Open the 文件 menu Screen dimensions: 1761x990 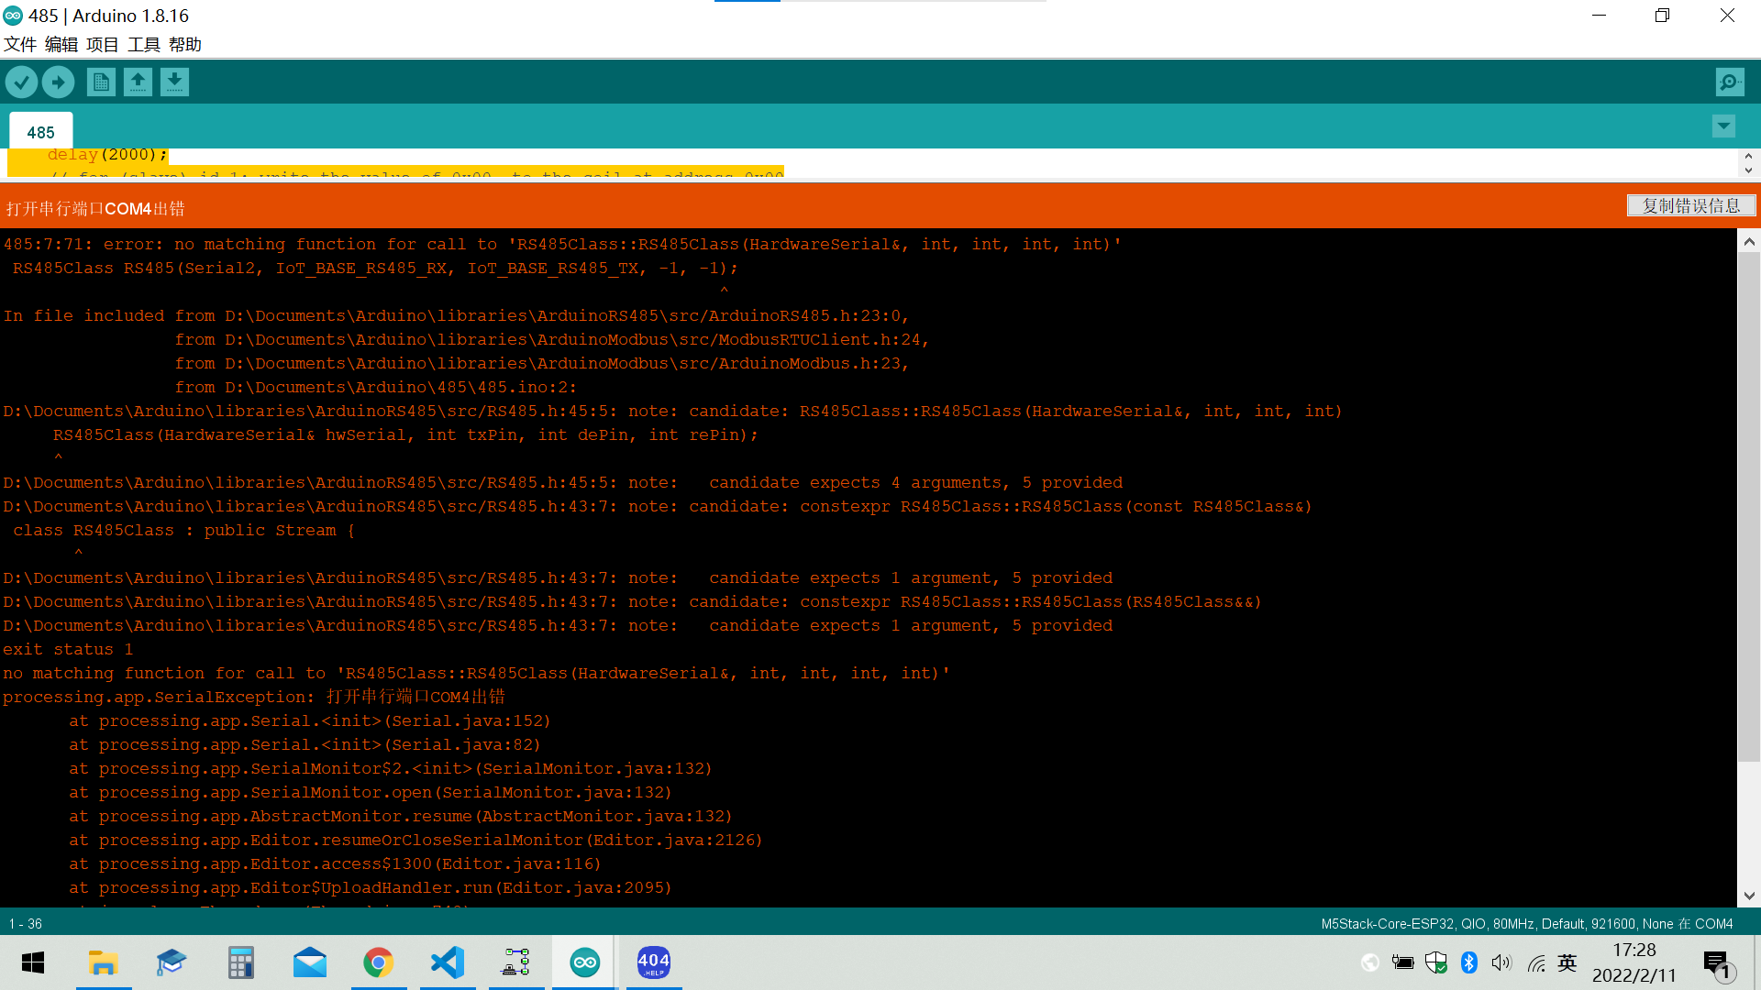tap(20, 44)
